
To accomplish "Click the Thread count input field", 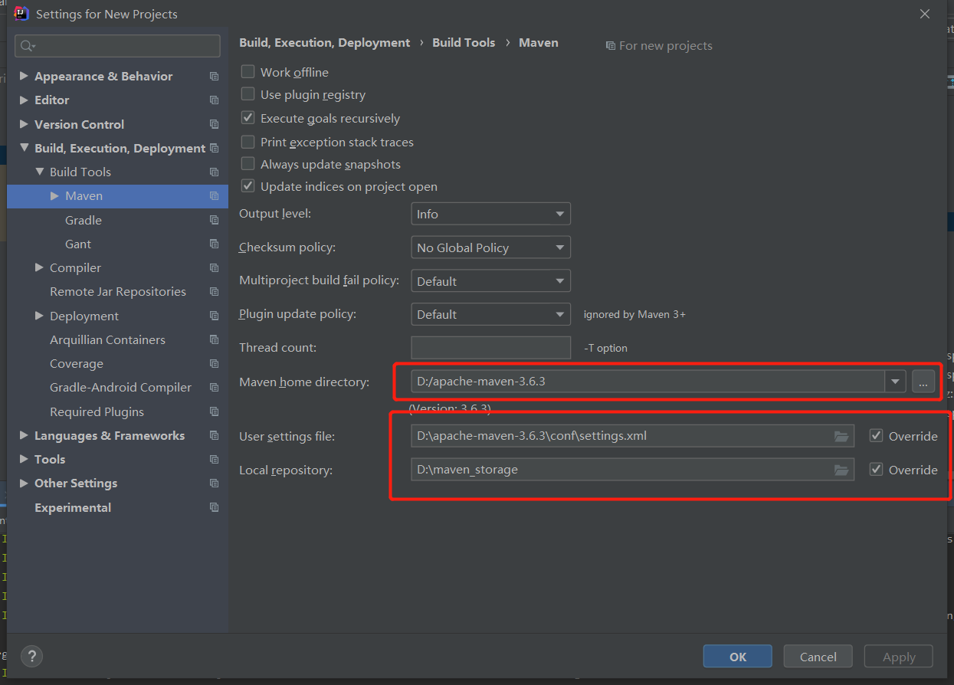I will (490, 347).
